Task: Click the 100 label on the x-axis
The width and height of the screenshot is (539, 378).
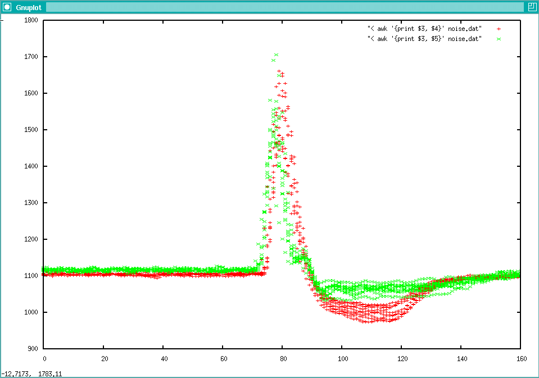Action: tap(343, 359)
